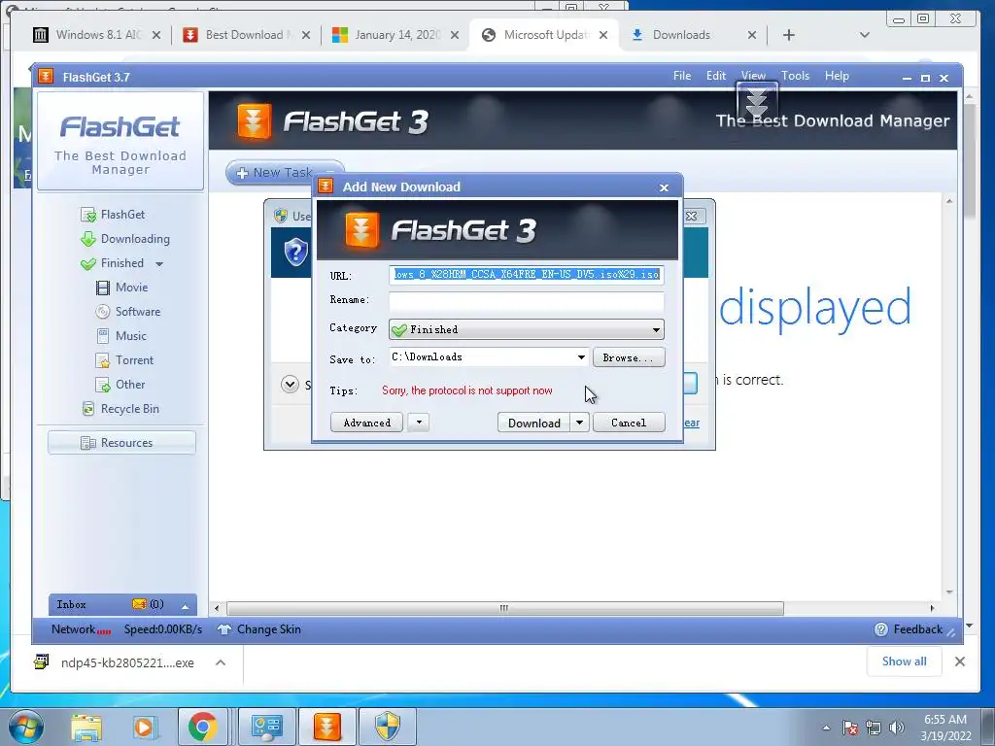This screenshot has width=995, height=746.
Task: Switch to the Downloads browser tab
Action: coord(694,35)
